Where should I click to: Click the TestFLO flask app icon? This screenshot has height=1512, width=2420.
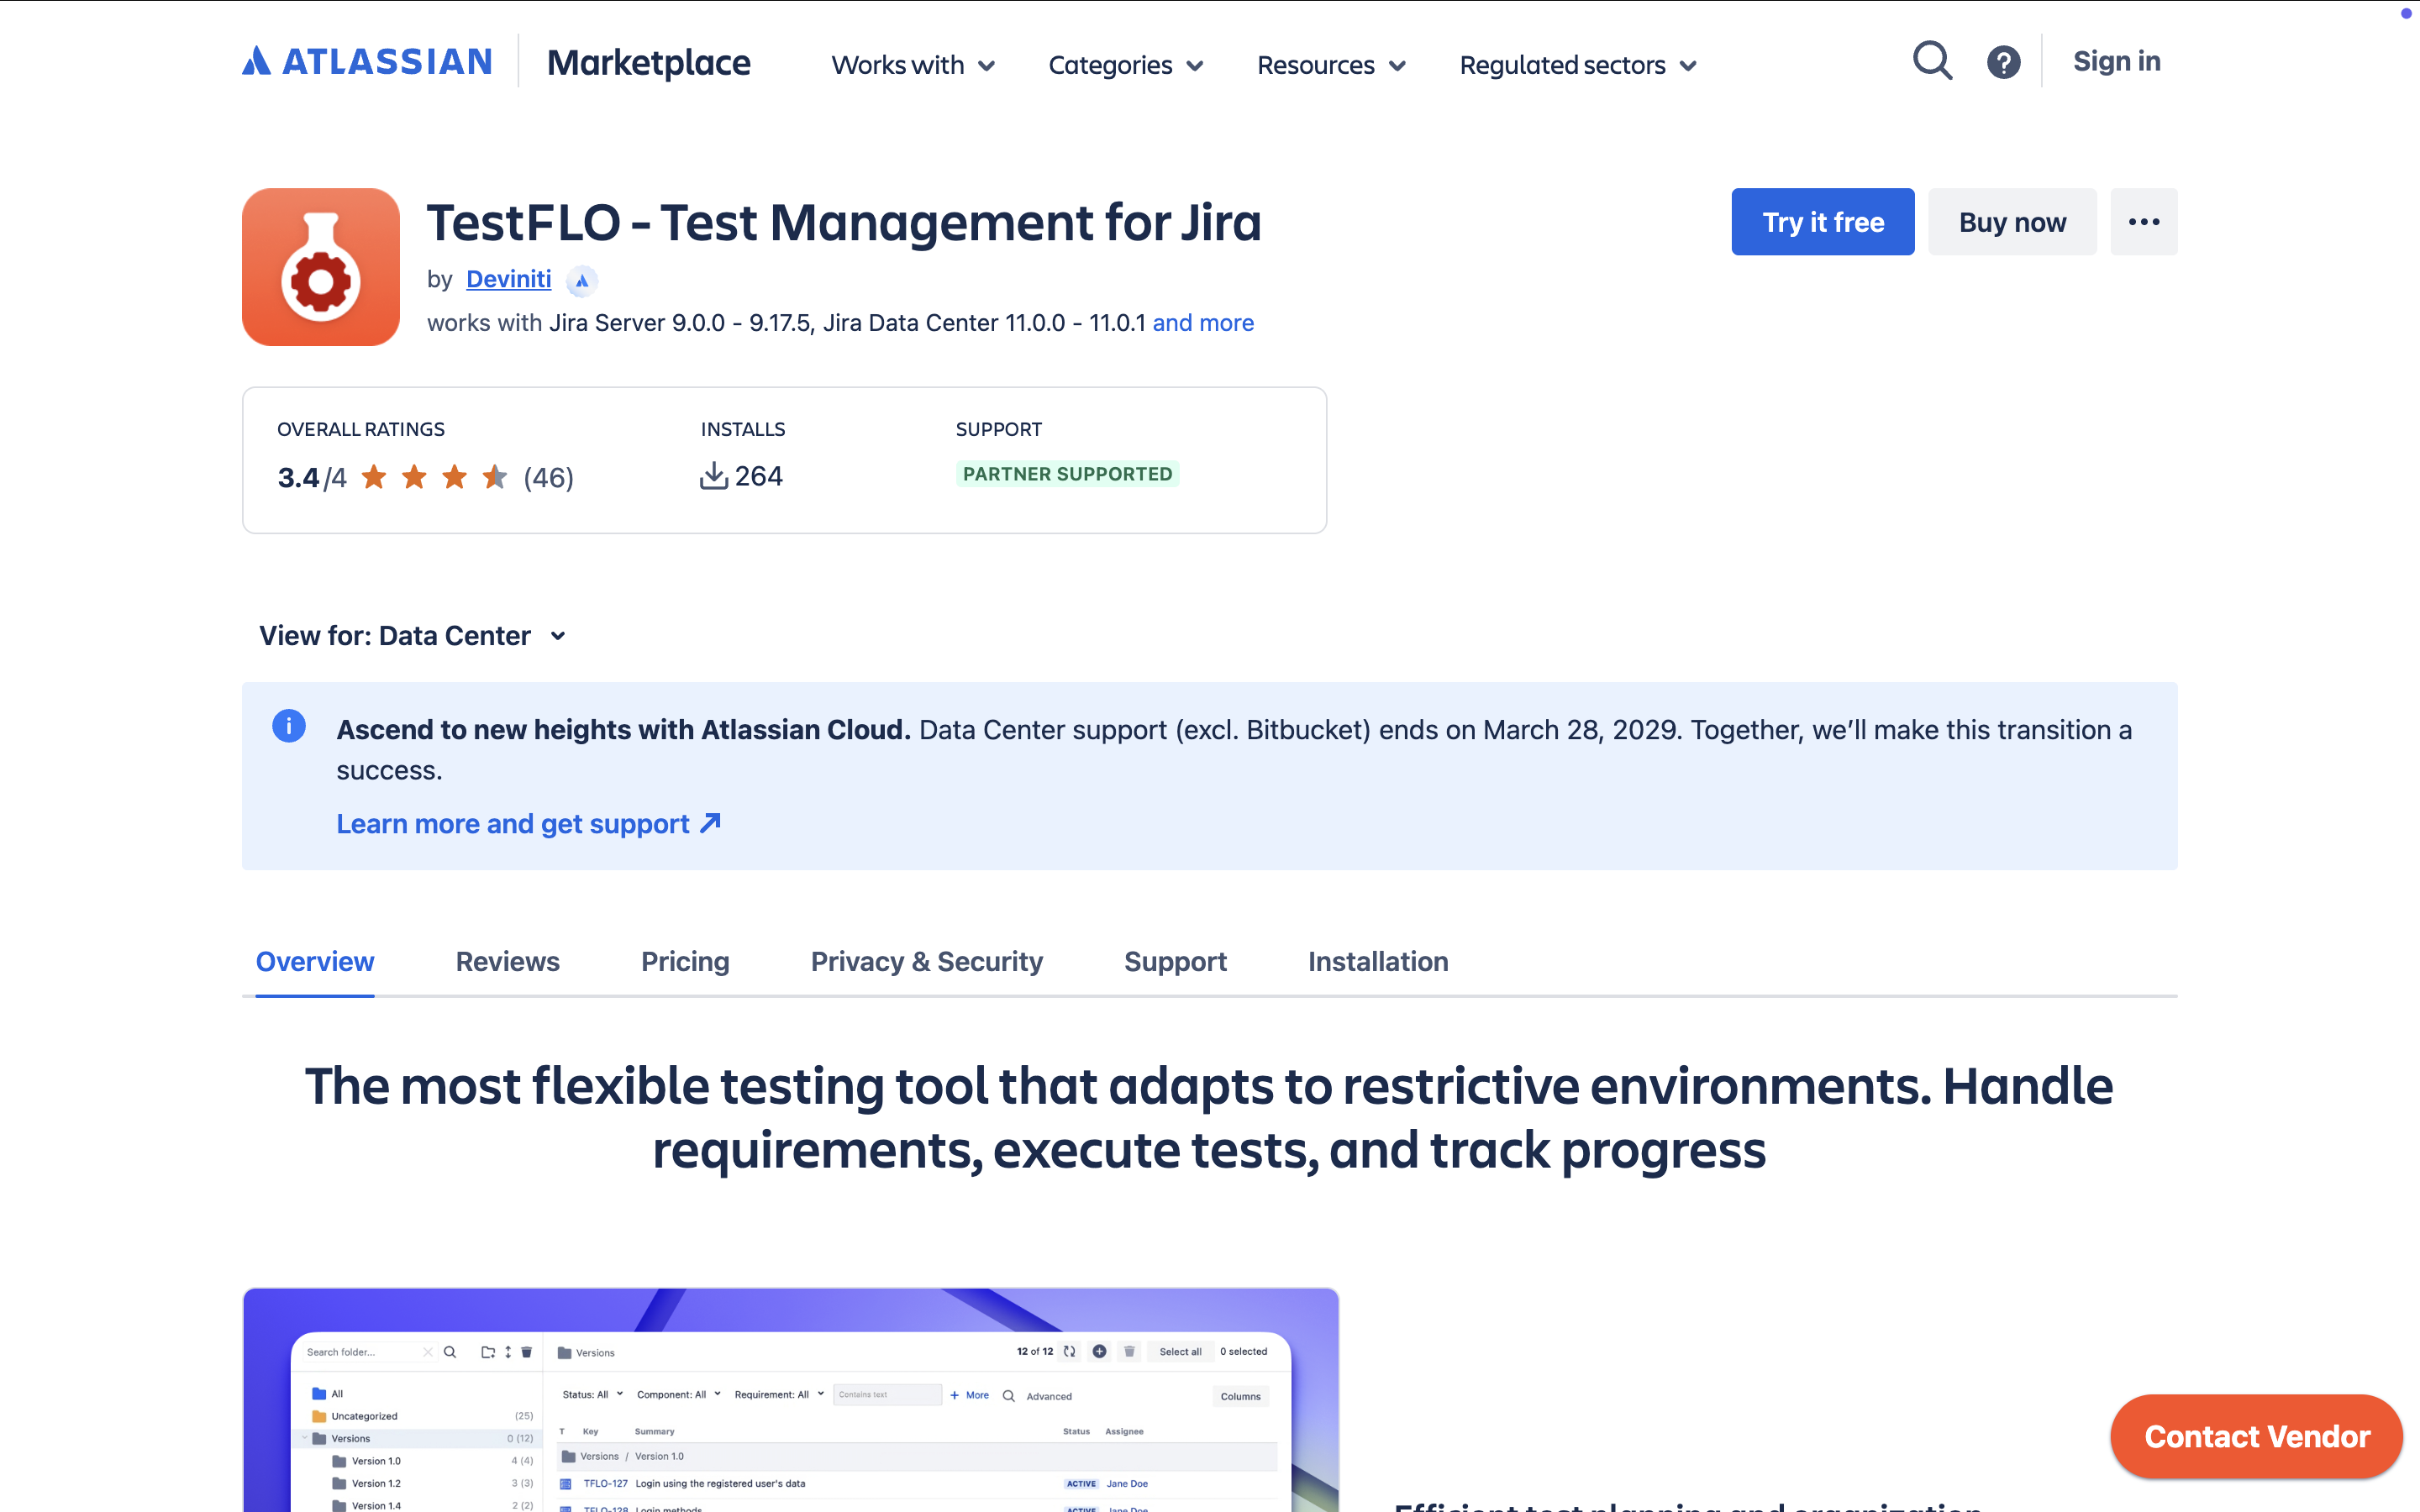(321, 267)
